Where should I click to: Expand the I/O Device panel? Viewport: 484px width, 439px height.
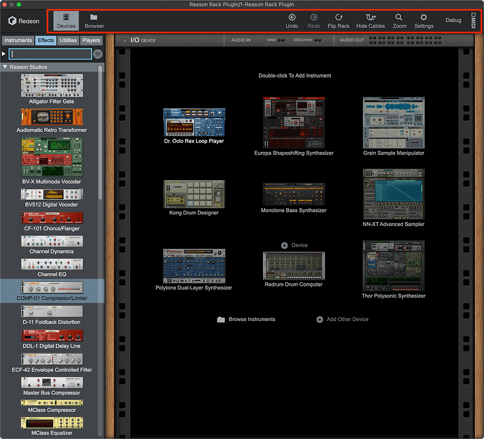pyautogui.click(x=125, y=41)
